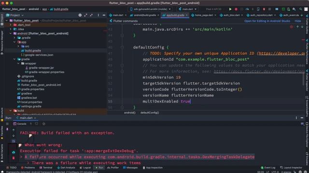Expand the src folder
The height and width of the screenshot is (173, 309).
(x=18, y=47)
